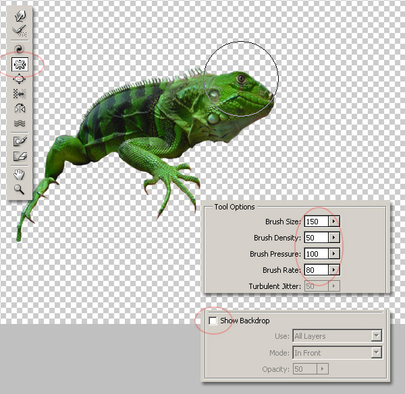Open the Brush Density slider arrow

[334, 238]
